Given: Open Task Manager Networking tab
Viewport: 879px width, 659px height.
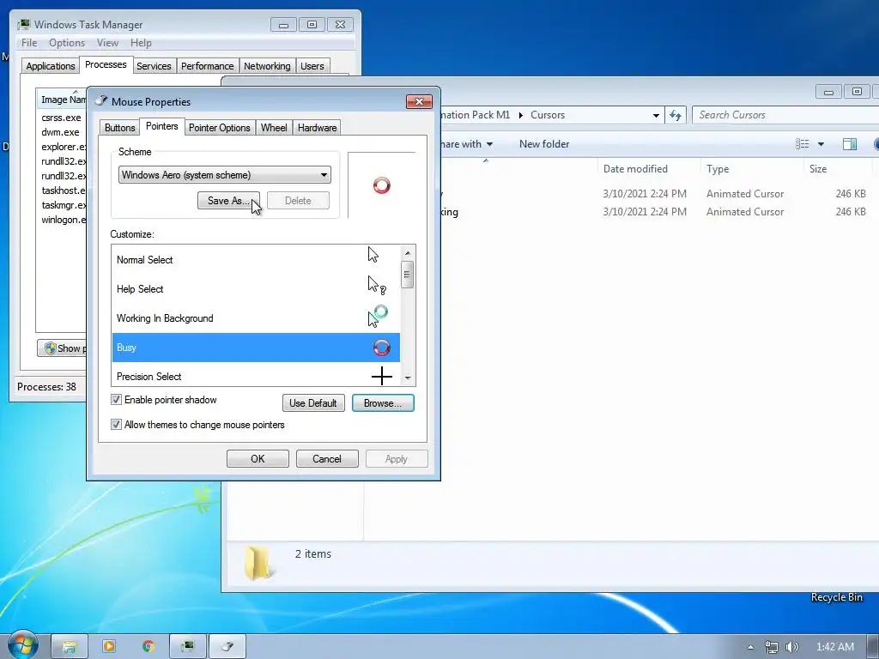Looking at the screenshot, I should coord(267,66).
